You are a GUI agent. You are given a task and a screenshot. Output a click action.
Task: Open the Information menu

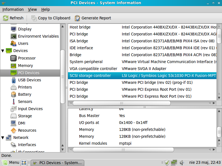pyautogui.click(x=13, y=9)
